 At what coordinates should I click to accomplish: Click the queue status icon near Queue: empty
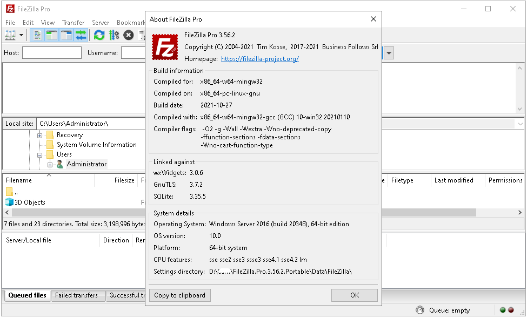click(420, 310)
